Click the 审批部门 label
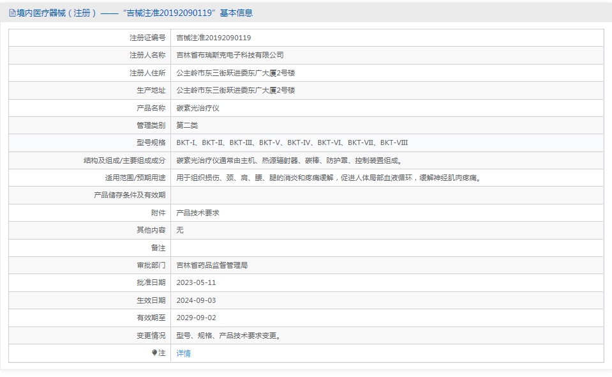612x377 pixels. (151, 265)
